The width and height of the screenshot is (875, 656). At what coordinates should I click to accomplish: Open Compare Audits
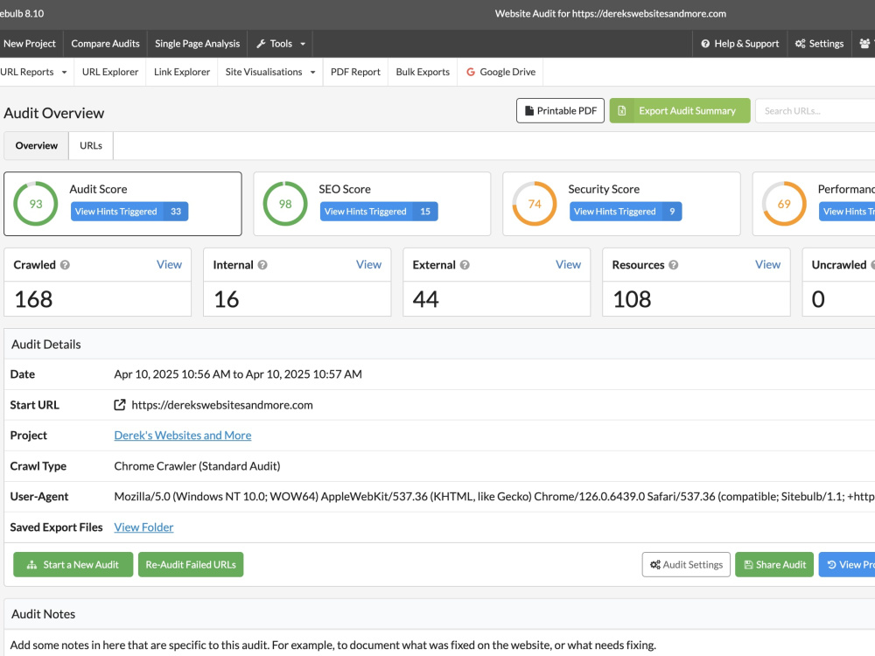tap(106, 44)
